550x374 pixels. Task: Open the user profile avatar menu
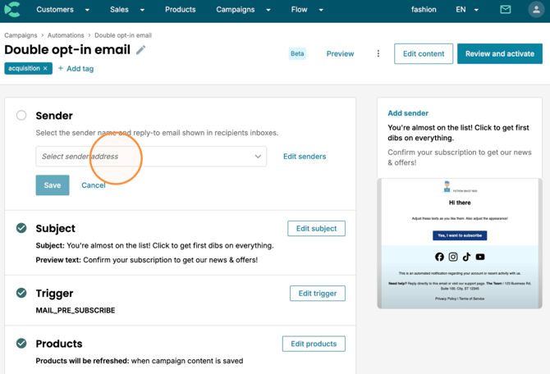click(x=536, y=10)
